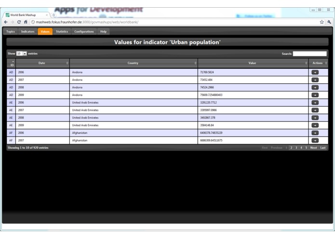The image size is (335, 238).
Task: Close the World Bank Mashup tab
Action: tap(47, 15)
